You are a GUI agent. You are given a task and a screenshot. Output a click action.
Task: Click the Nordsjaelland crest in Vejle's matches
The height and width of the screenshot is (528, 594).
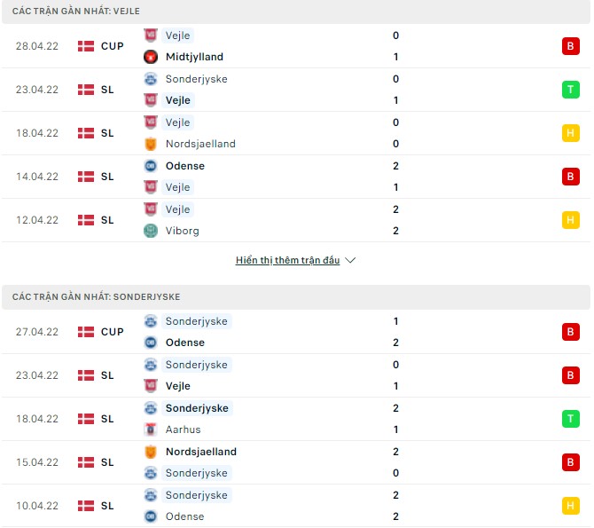tap(150, 144)
